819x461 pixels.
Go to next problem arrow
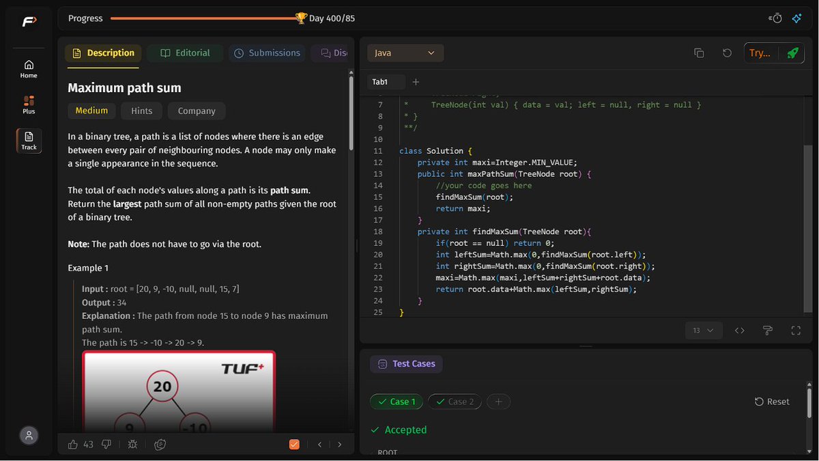pyautogui.click(x=340, y=445)
